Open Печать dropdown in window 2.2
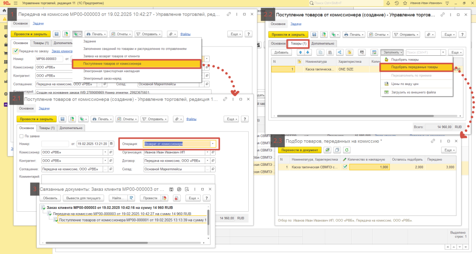Image resolution: width=476 pixels, height=254 pixels. tap(354, 34)
